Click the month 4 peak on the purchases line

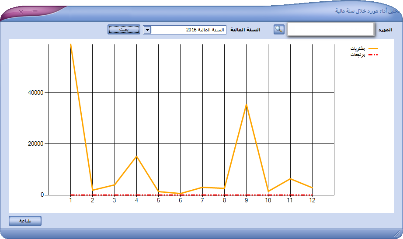pyautogui.click(x=136, y=156)
